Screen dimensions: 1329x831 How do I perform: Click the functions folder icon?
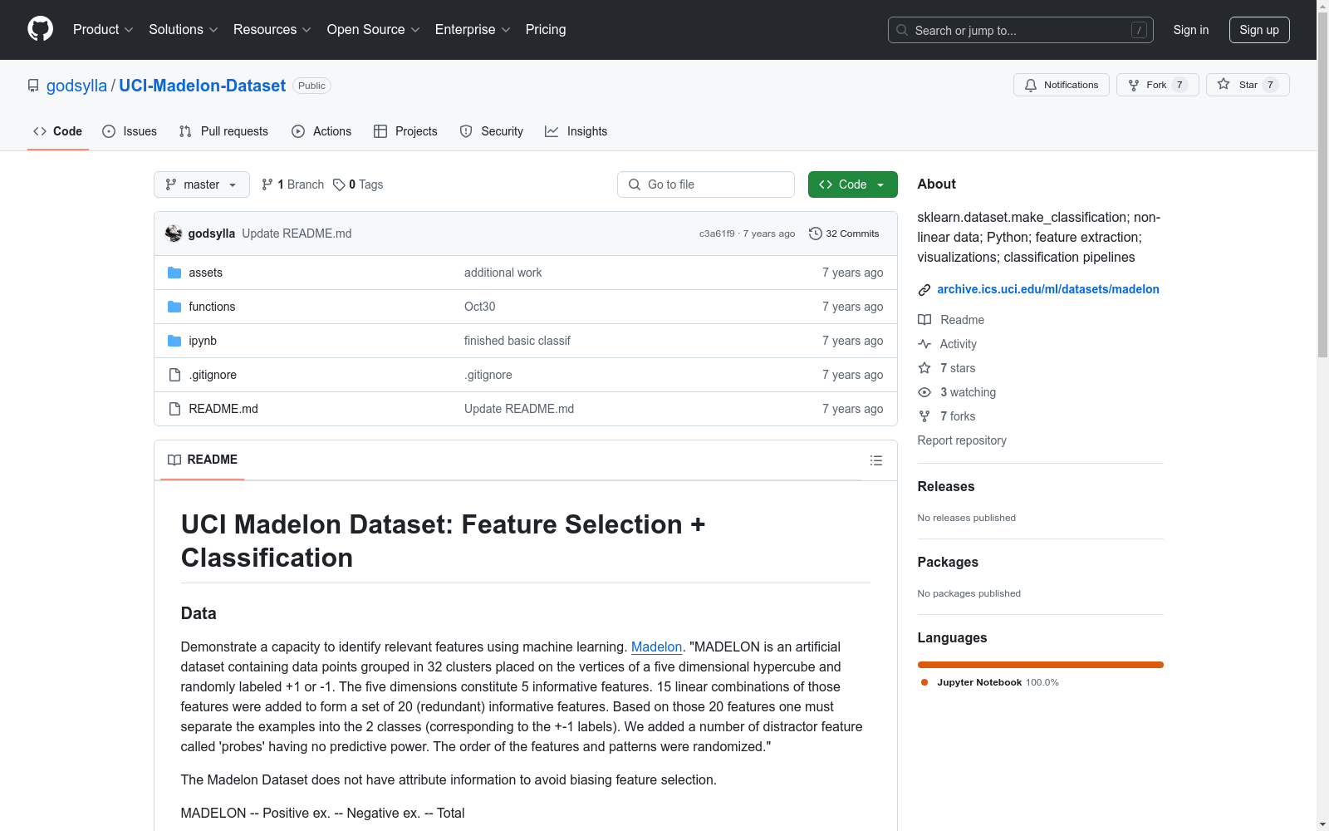point(174,307)
